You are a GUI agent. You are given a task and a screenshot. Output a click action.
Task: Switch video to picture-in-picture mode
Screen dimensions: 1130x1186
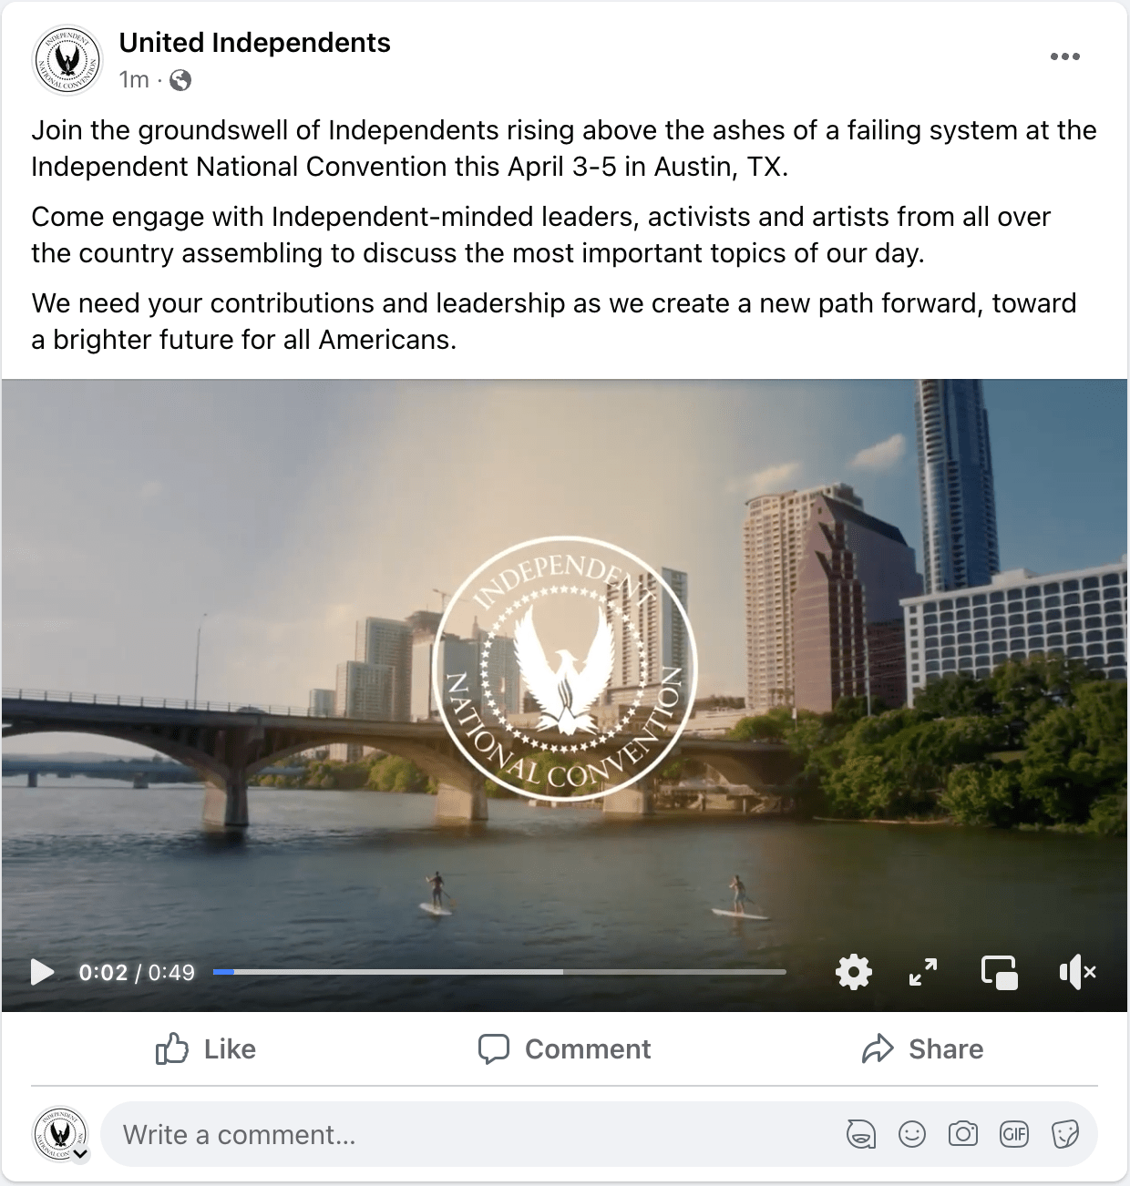pos(1000,972)
